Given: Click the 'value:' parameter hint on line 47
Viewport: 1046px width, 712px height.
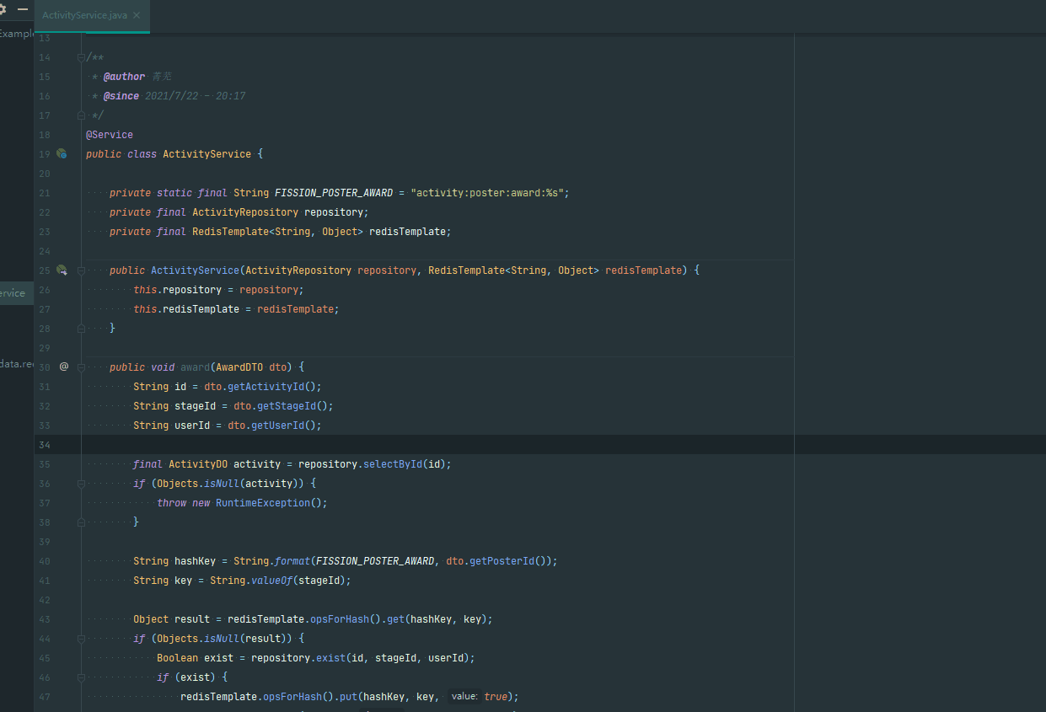Looking at the screenshot, I should pyautogui.click(x=464, y=697).
